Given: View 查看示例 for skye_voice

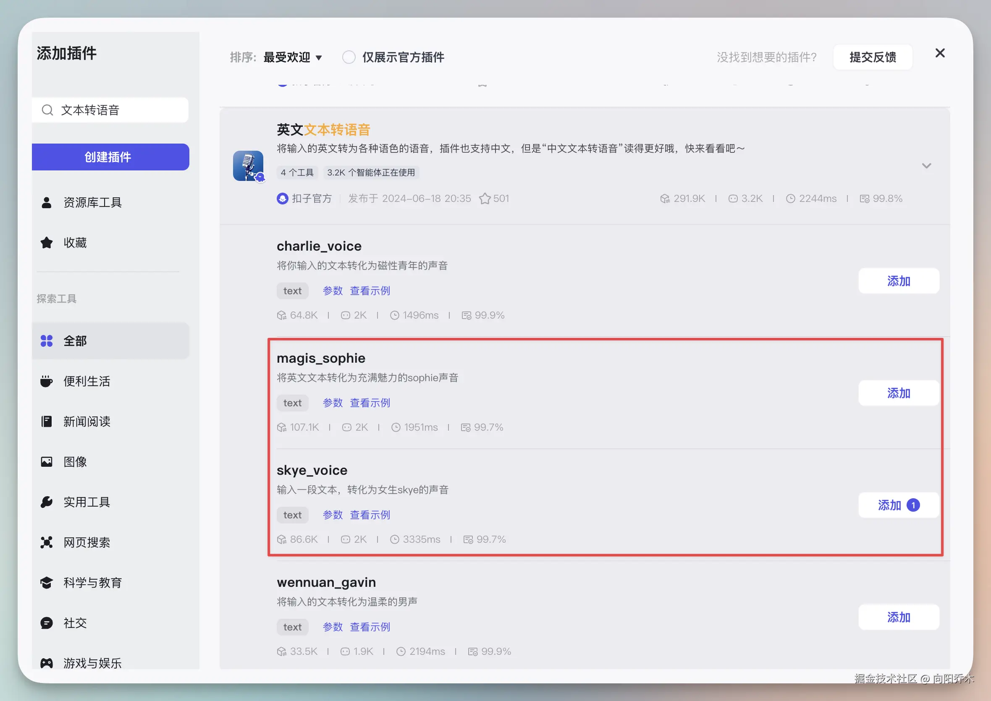Looking at the screenshot, I should coord(370,515).
